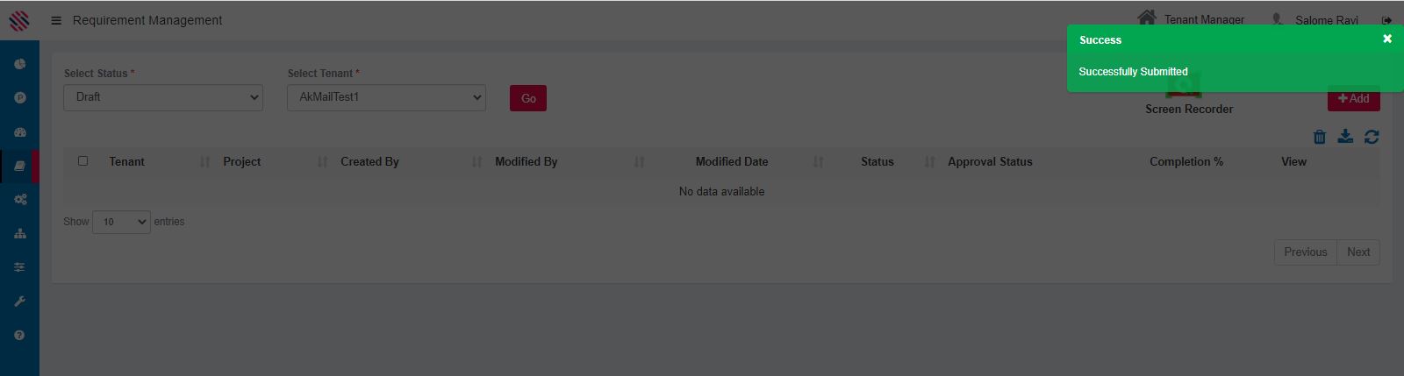Tick the select-all checkbox in table header
The height and width of the screenshot is (376, 1404).
(x=83, y=161)
